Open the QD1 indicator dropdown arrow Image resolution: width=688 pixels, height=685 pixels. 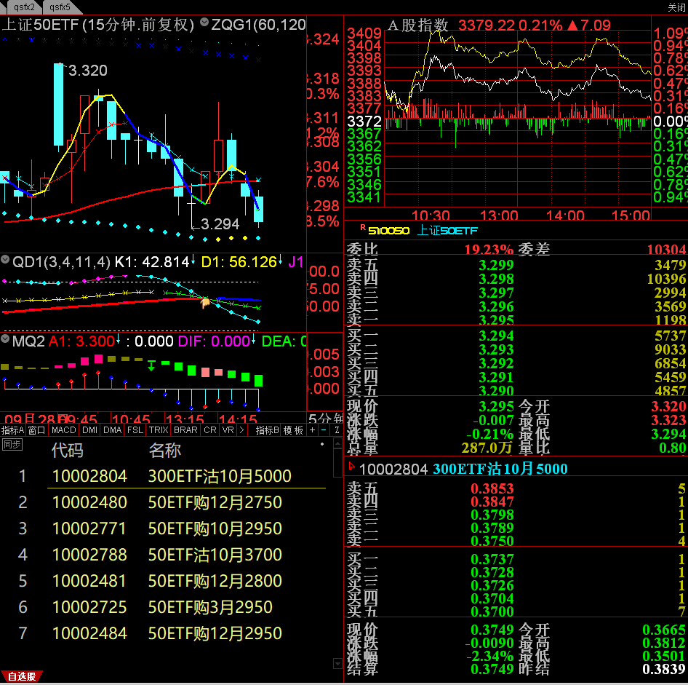(5, 260)
